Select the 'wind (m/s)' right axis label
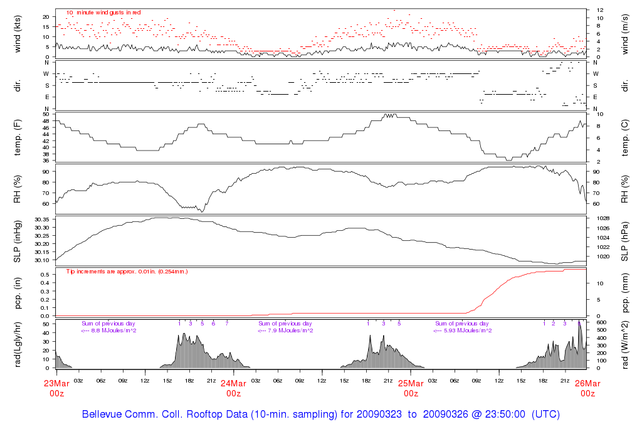 point(625,34)
